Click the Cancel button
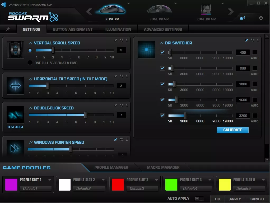The image size is (270, 203). coord(257,199)
